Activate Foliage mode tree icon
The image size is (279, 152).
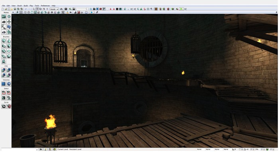click(x=9, y=32)
